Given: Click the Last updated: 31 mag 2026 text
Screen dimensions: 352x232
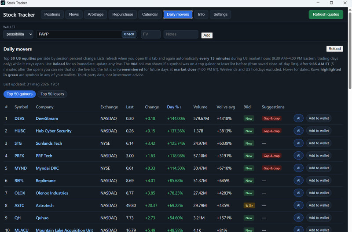Looking at the screenshot, I should pyautogui.click(x=31, y=84).
